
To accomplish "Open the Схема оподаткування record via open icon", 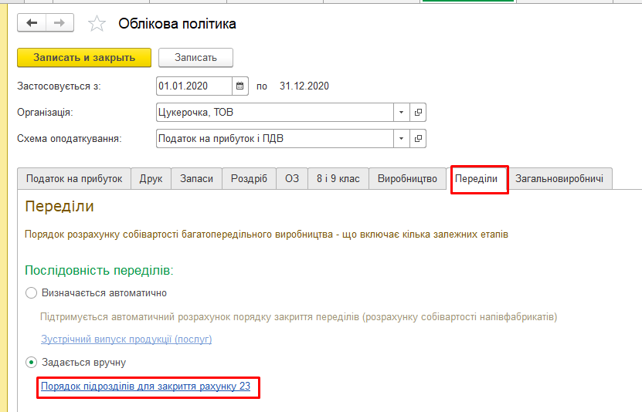I will [x=418, y=139].
